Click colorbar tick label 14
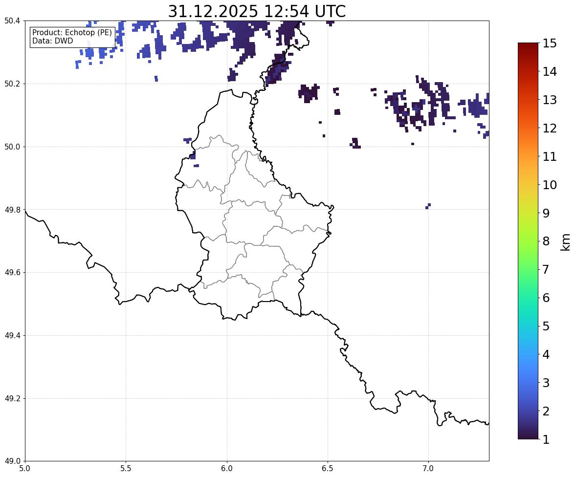The width and height of the screenshot is (576, 477). [550, 72]
